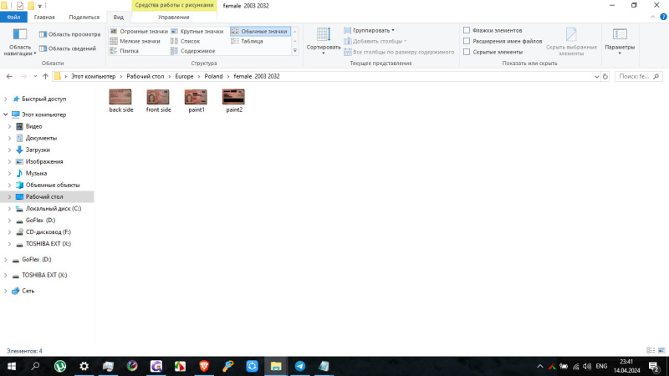Open the Группировать dropdown
The width and height of the screenshot is (669, 376).
click(x=373, y=30)
